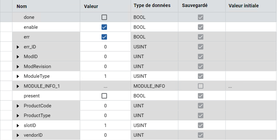Select the enable variable name

[31, 27]
